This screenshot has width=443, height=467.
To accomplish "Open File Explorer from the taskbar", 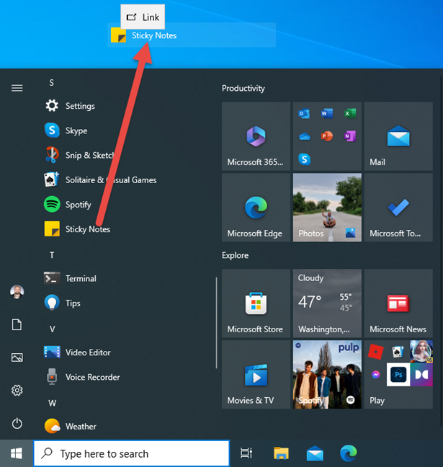I will [x=281, y=453].
